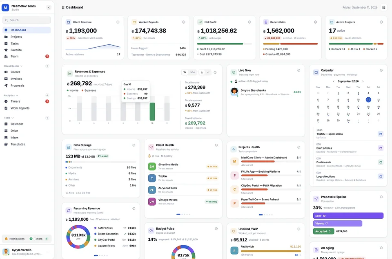392x259 pixels.
Task: Open dashboard layout settings icon at top right
Action: [383, 7]
